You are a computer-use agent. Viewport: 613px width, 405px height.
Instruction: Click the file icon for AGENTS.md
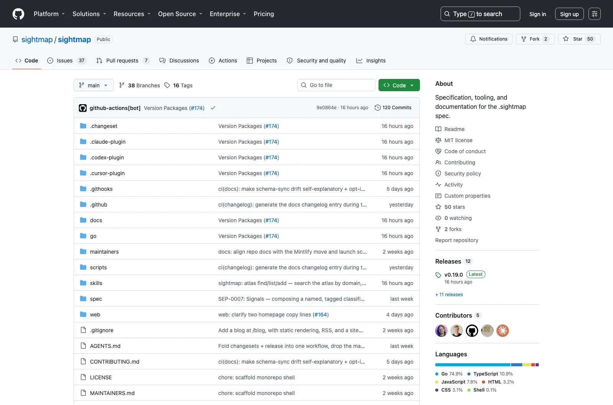click(x=83, y=346)
